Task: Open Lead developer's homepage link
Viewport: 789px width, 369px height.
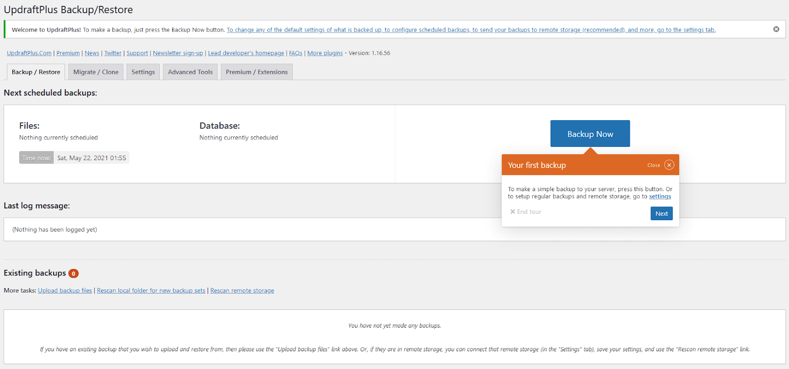Action: tap(246, 53)
